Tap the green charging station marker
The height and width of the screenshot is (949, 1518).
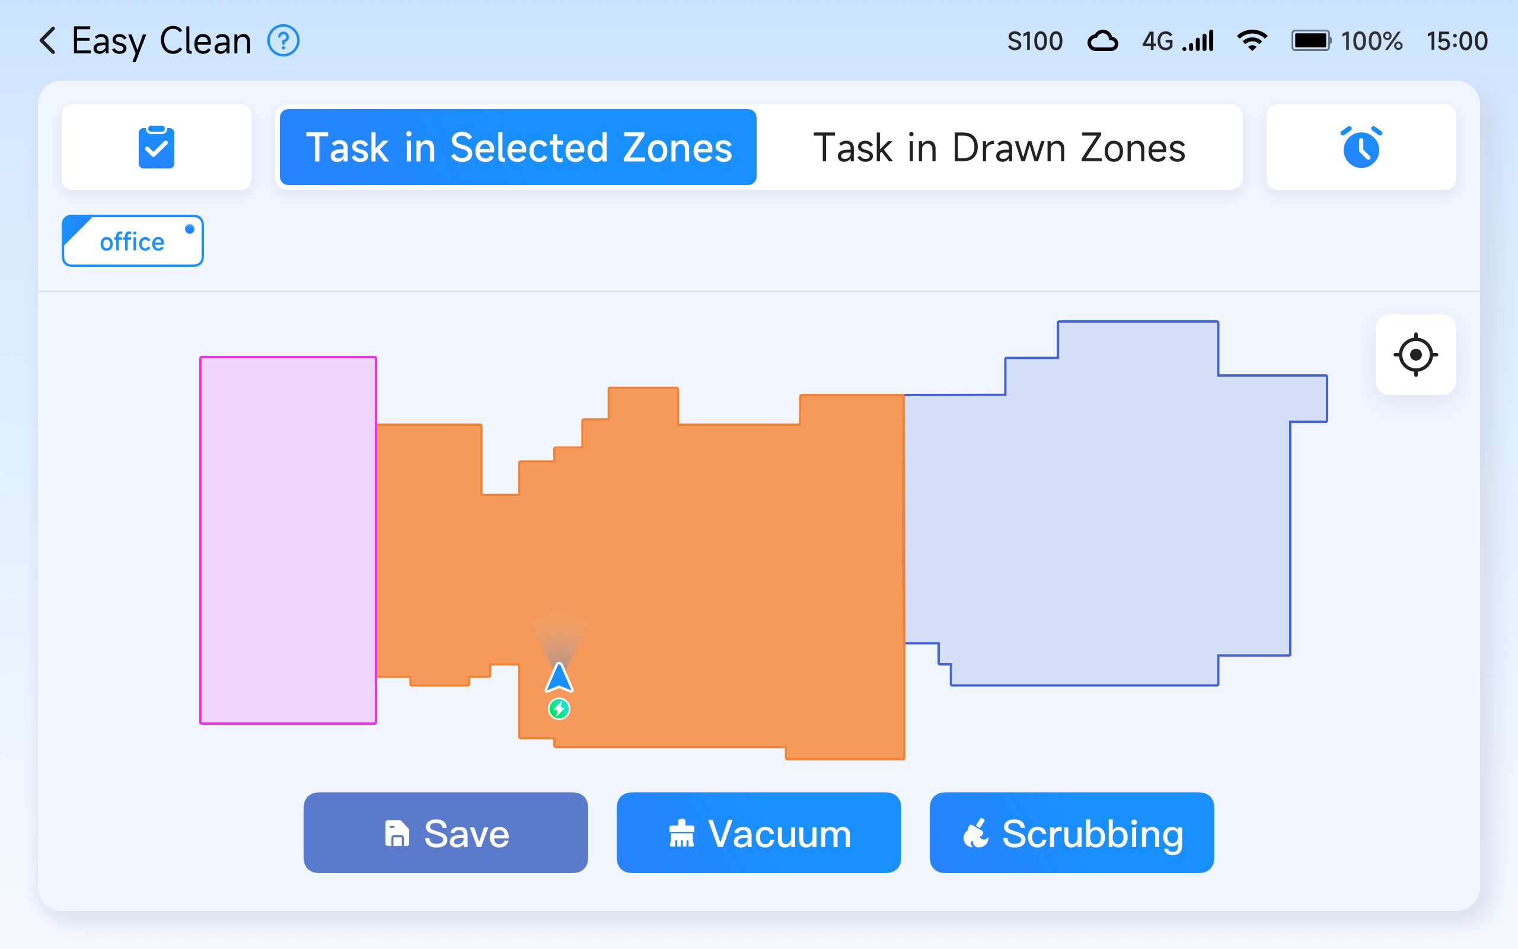(559, 709)
